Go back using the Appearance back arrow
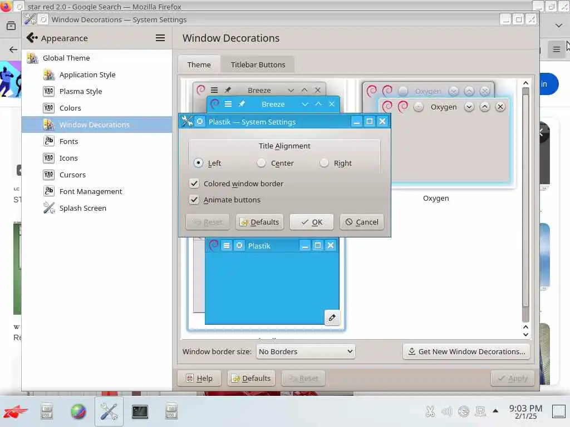This screenshot has height=427, width=570. (32, 38)
